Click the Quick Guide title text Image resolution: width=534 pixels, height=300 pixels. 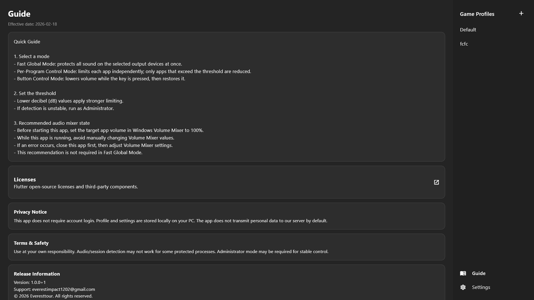coord(27,42)
